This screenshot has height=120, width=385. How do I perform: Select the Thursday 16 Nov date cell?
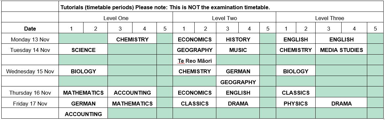[x=30, y=93]
